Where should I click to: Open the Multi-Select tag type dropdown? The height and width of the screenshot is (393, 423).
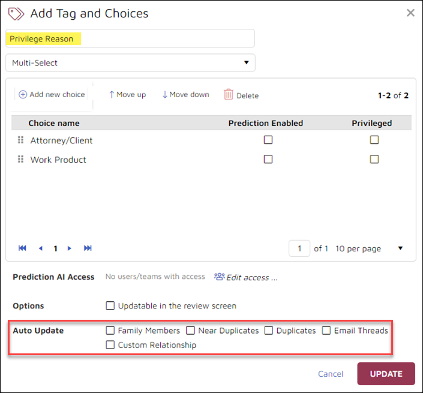[x=130, y=62]
